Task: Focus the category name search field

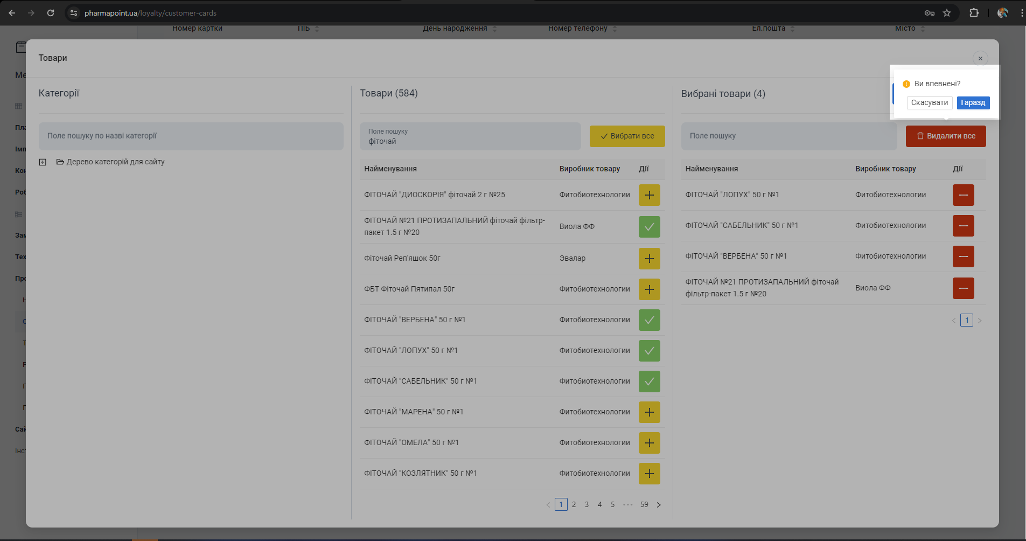Action: coord(191,136)
